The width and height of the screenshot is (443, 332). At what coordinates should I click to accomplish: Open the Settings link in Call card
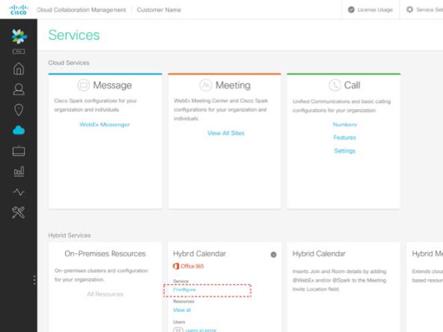345,151
